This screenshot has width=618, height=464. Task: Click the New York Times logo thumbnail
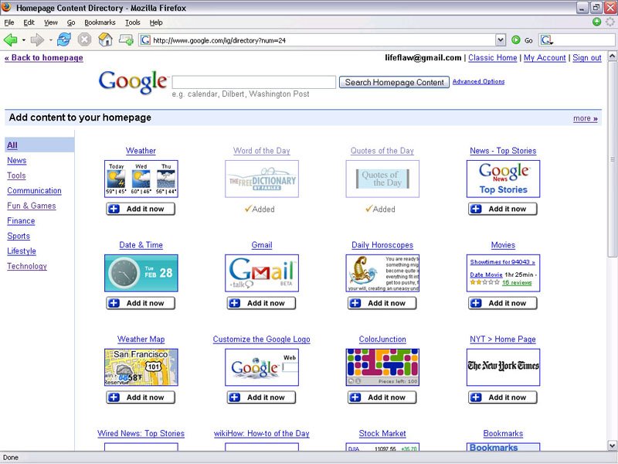click(x=504, y=367)
